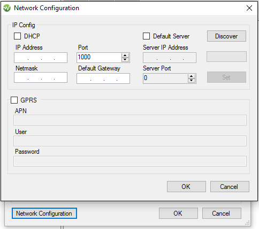This screenshot has height=229, width=259.
Task: Select the Default Gateway field
Action: click(x=103, y=78)
